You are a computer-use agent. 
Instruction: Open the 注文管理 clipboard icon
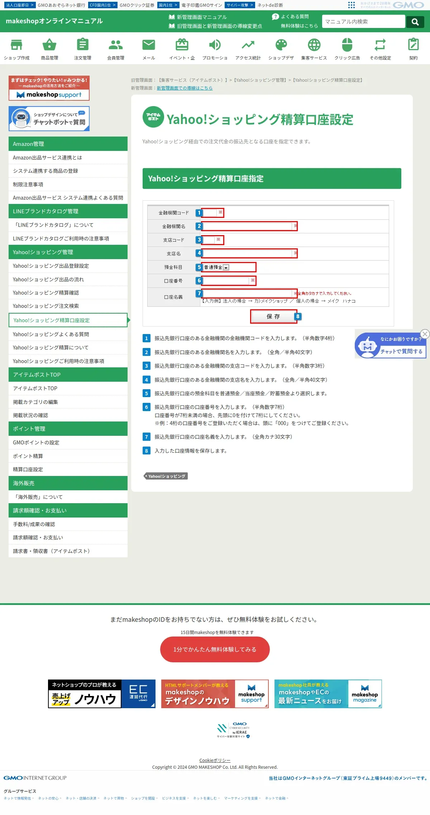(x=83, y=45)
